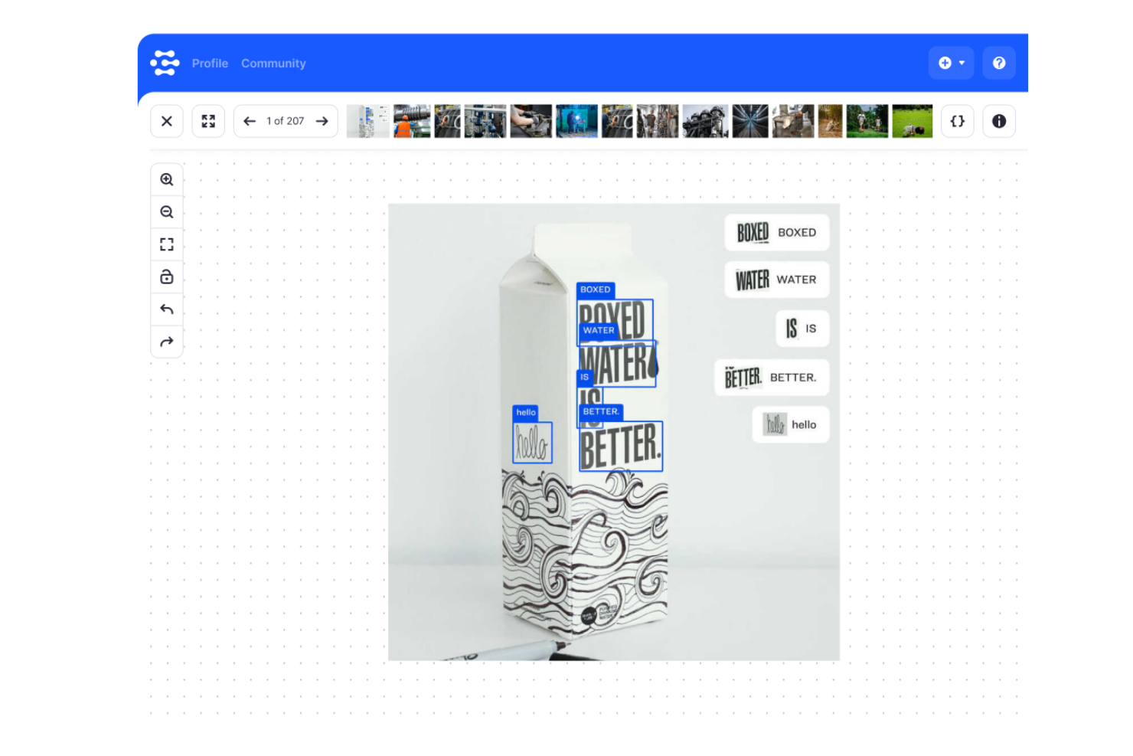Redo the last undone action
This screenshot has width=1133, height=756.
click(x=167, y=342)
